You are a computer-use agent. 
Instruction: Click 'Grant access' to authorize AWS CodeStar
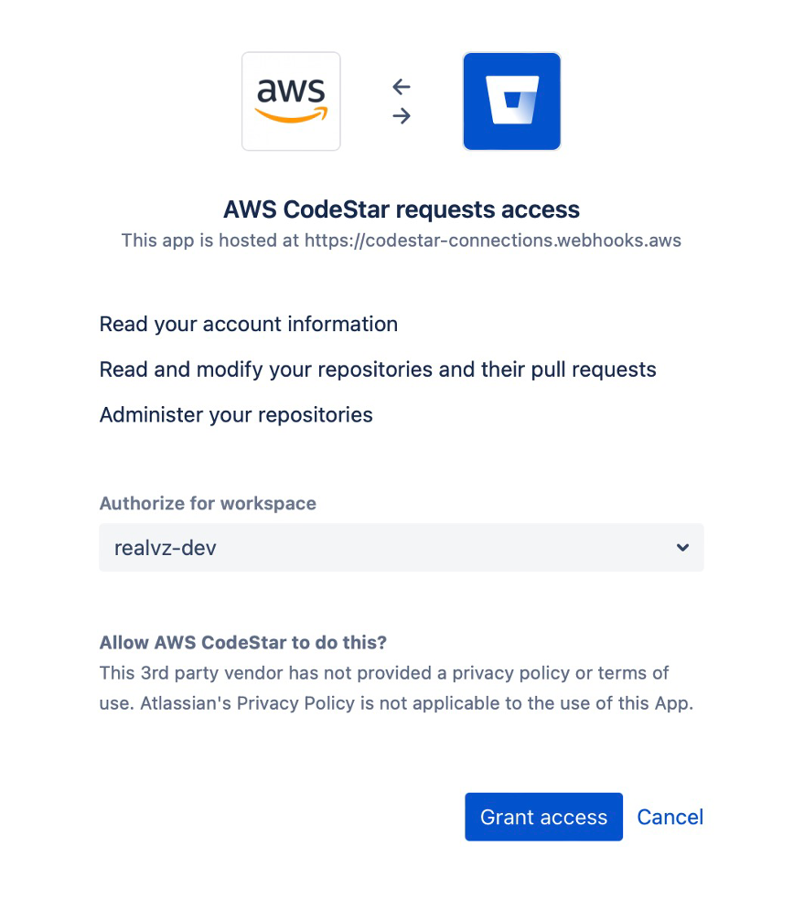click(543, 817)
